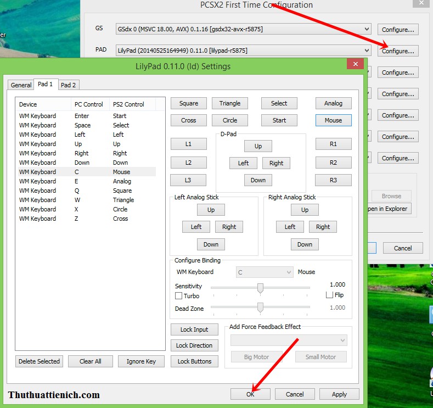The height and width of the screenshot is (408, 433).
Task: Adjust the Dead Zone slider
Action: pos(260,307)
